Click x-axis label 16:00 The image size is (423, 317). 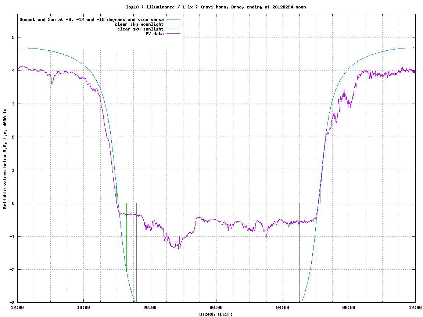(x=84, y=307)
